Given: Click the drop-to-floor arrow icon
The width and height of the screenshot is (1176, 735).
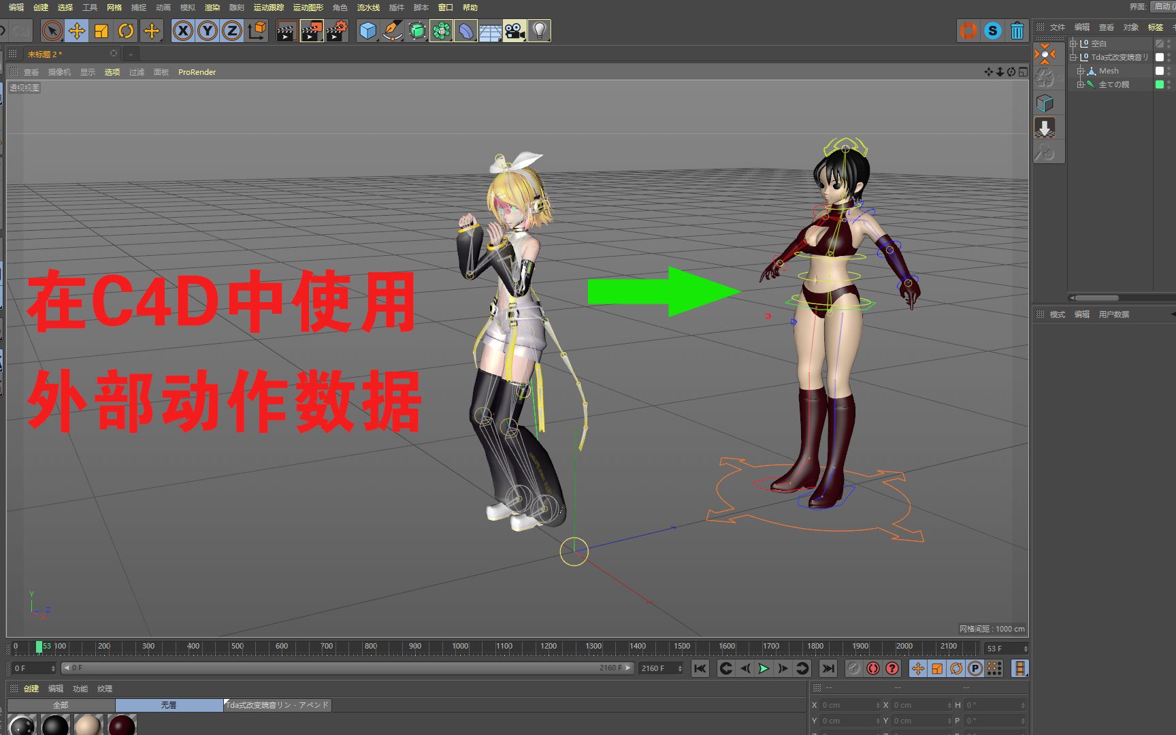Looking at the screenshot, I should (x=1045, y=128).
